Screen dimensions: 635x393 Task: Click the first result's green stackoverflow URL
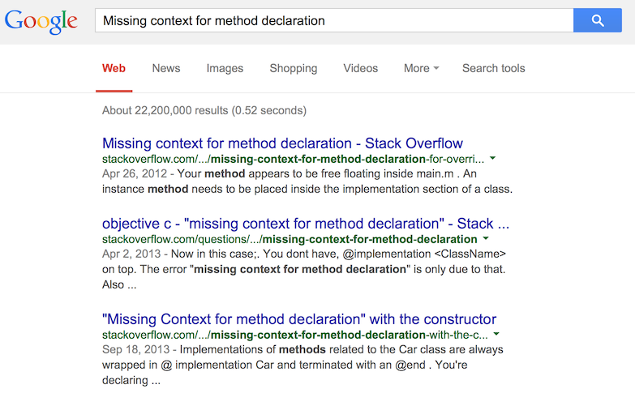[293, 159]
